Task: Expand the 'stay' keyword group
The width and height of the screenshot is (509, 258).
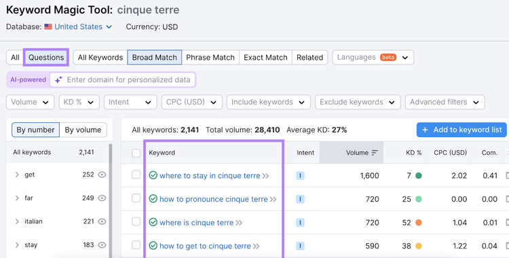Action: [x=17, y=245]
